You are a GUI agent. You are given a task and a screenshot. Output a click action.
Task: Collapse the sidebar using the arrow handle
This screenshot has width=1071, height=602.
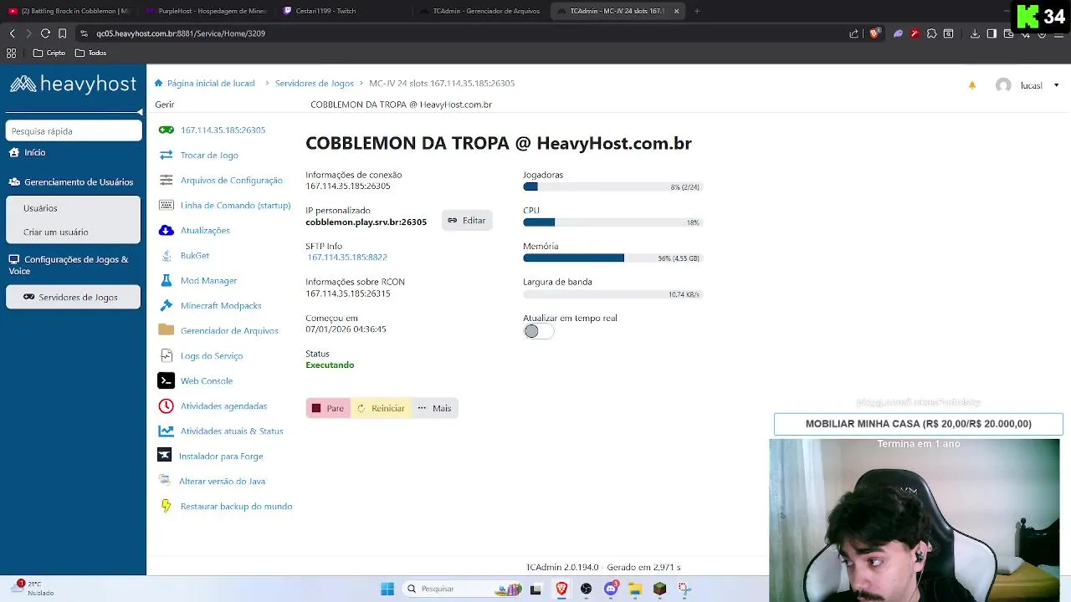click(x=141, y=111)
